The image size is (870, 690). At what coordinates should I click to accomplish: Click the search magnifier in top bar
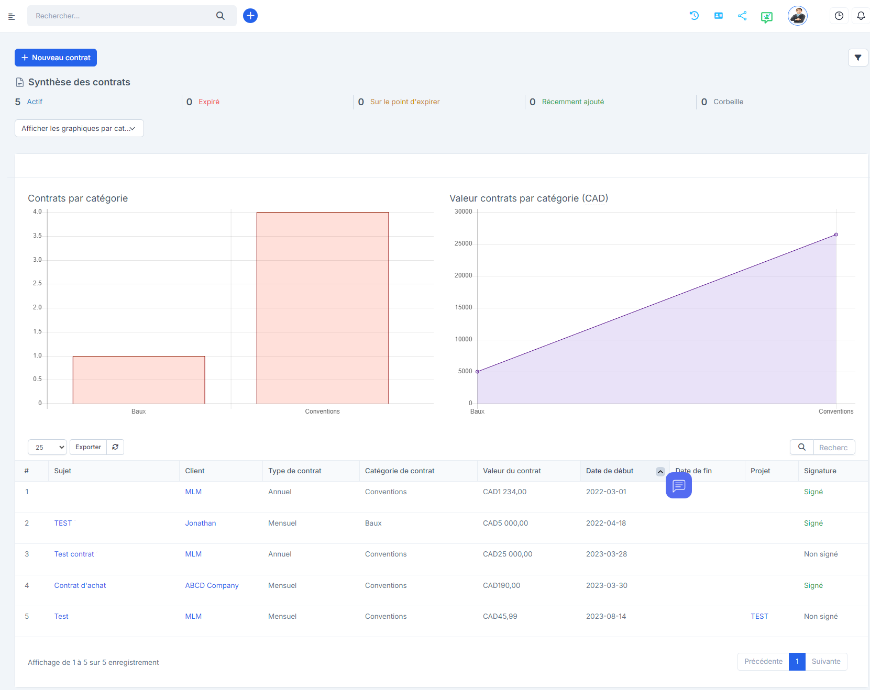tap(221, 16)
